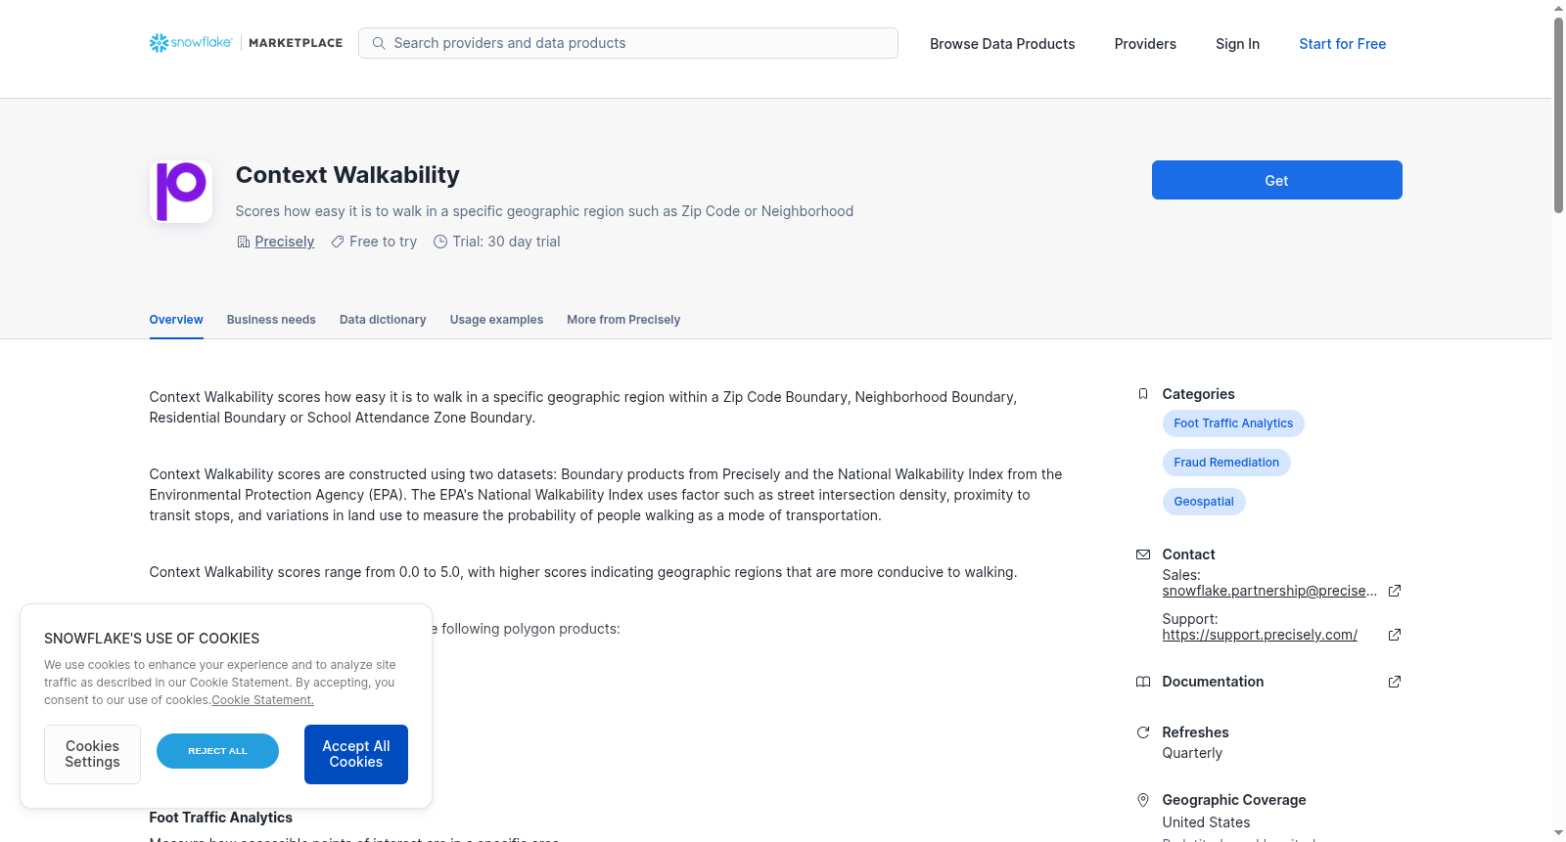1566x842 pixels.
Task: Click the trial clock icon
Action: click(440, 242)
